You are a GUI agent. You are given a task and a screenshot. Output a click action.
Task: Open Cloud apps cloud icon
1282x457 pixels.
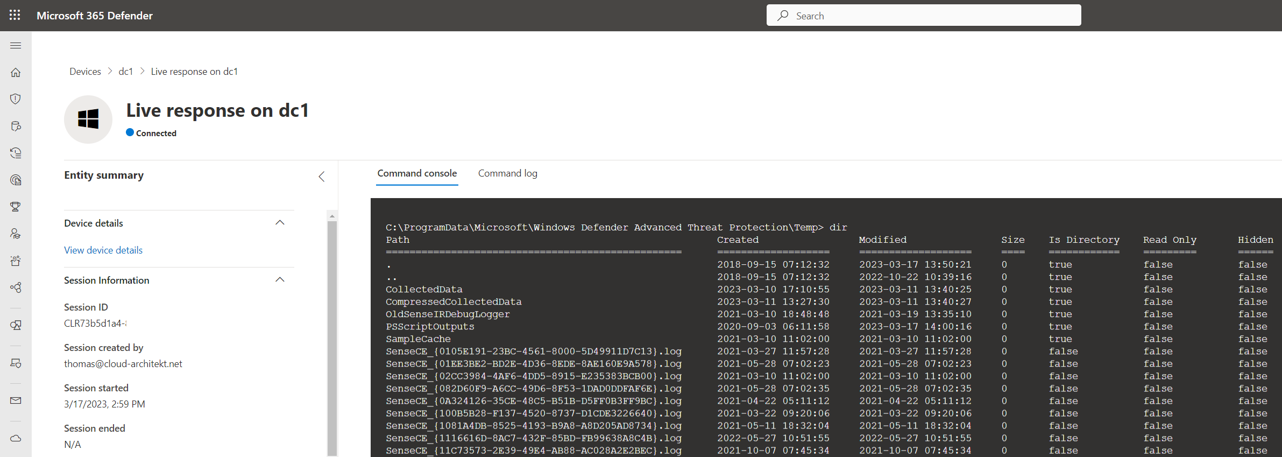click(16, 438)
